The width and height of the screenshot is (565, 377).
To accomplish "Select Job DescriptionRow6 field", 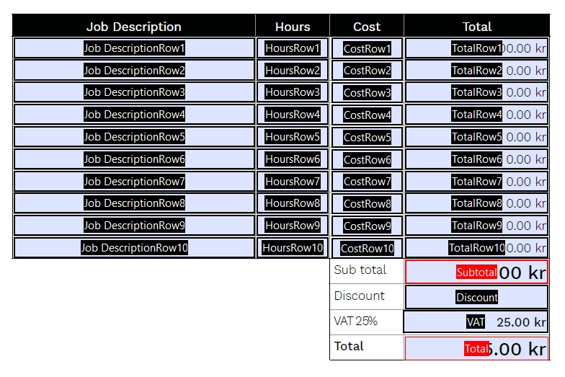I will (134, 159).
